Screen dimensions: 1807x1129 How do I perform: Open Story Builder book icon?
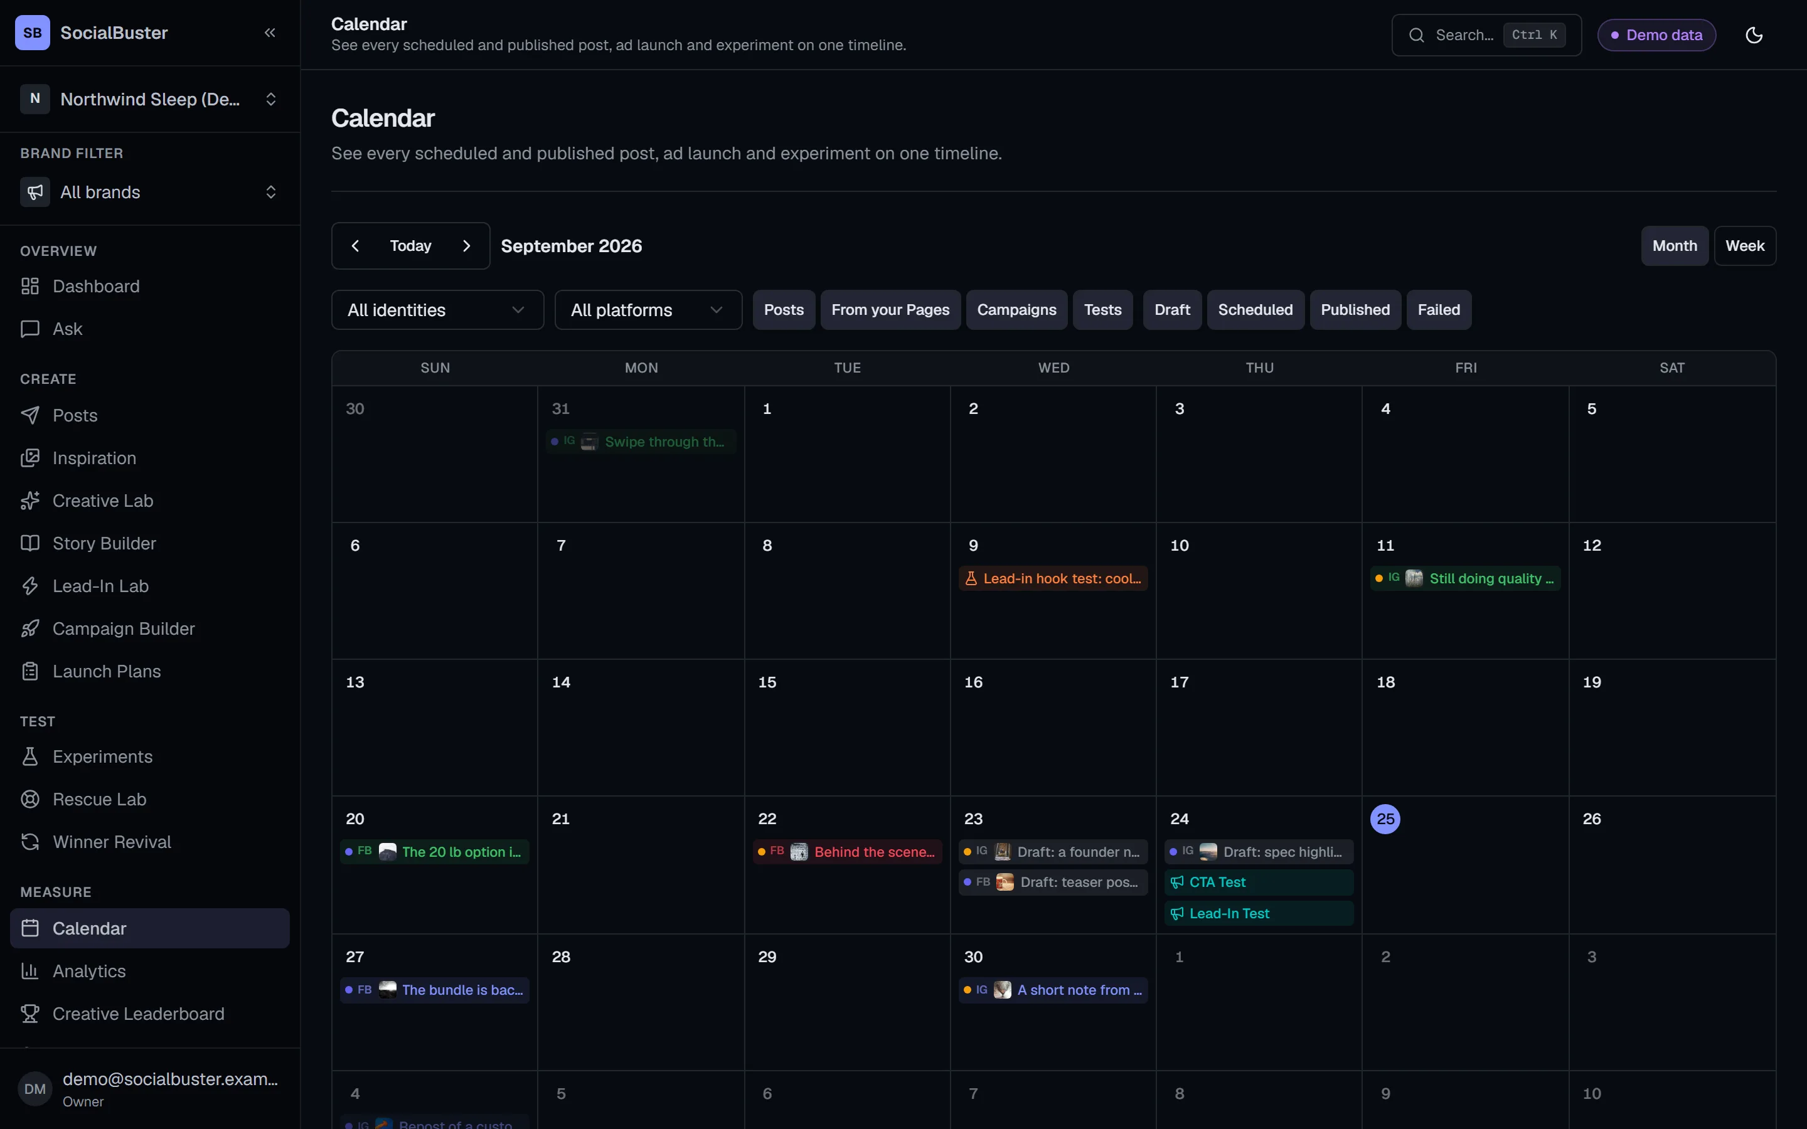click(x=30, y=544)
